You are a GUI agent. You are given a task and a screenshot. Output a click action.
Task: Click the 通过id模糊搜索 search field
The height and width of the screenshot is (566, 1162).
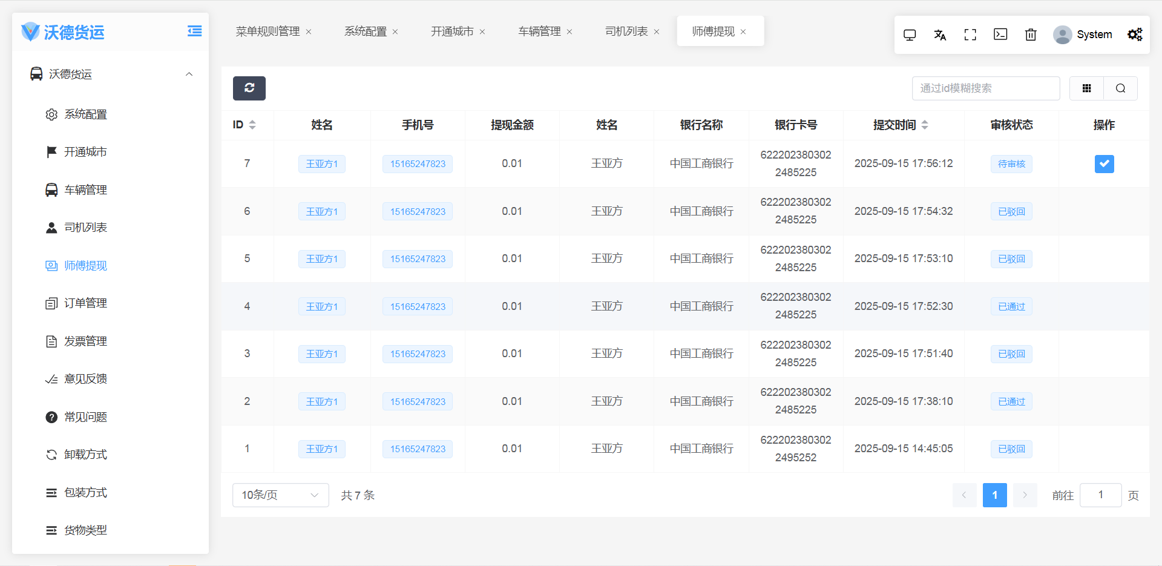click(985, 88)
